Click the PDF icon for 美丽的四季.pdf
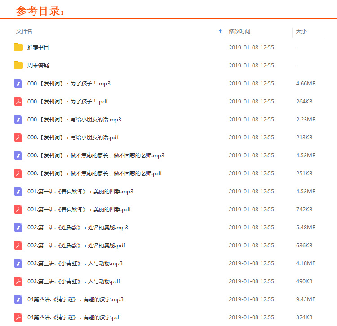This screenshot has width=337, height=326. point(18,209)
